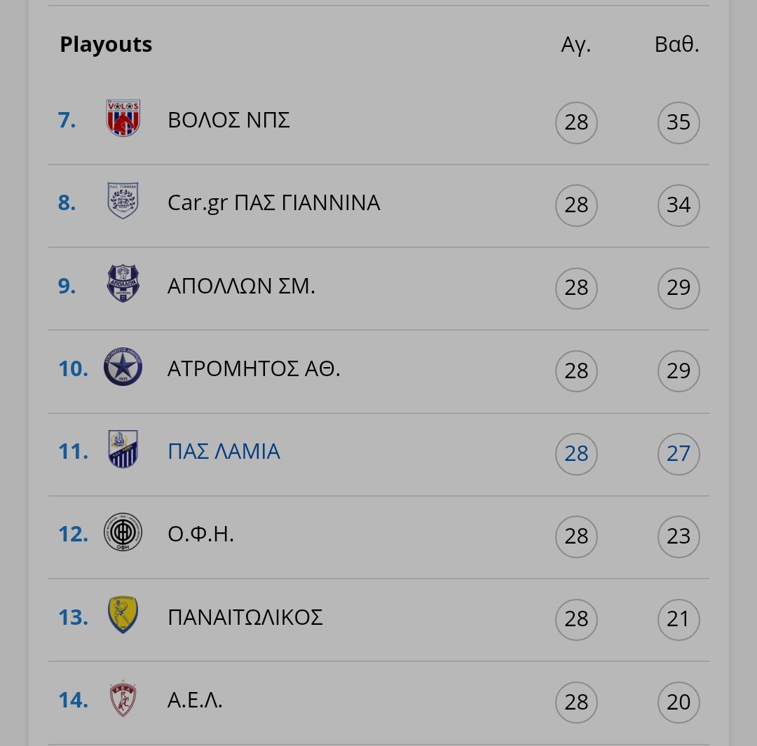Click the highlighted ΠΑΣ ΛΑΜΙΑ link
The height and width of the screenshot is (746, 757).
(x=224, y=452)
